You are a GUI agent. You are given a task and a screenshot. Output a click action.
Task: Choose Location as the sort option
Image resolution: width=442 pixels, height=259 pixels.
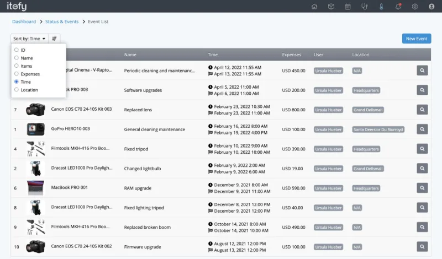[x=17, y=90]
